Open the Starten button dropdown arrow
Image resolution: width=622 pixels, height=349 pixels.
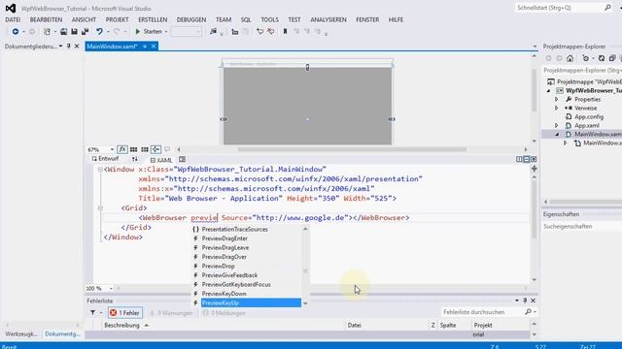click(x=166, y=32)
